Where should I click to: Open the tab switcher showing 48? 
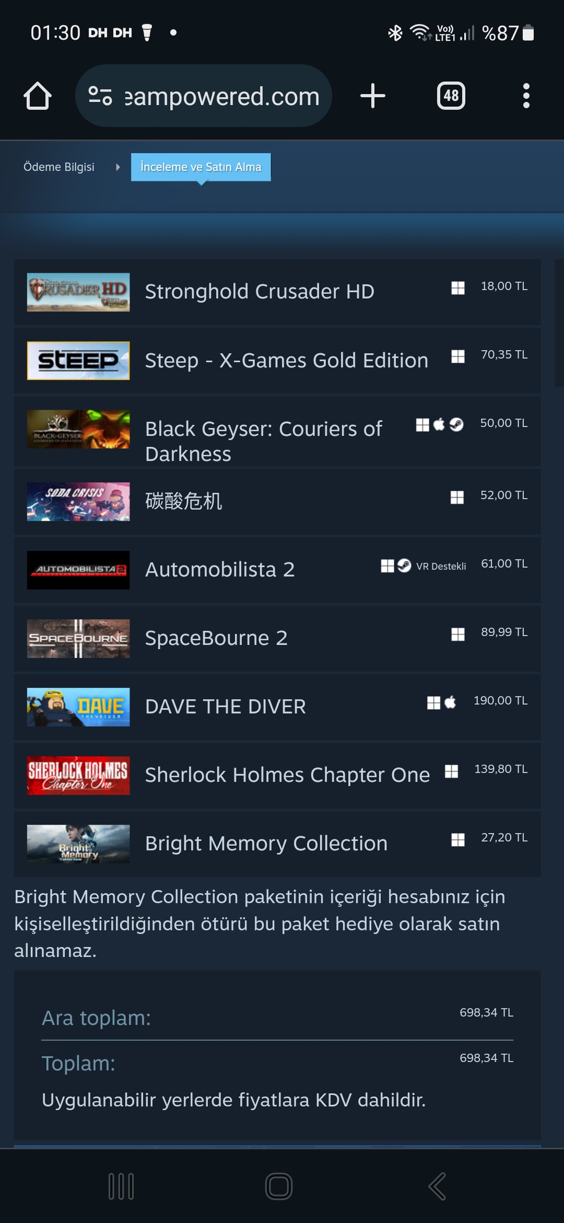451,96
